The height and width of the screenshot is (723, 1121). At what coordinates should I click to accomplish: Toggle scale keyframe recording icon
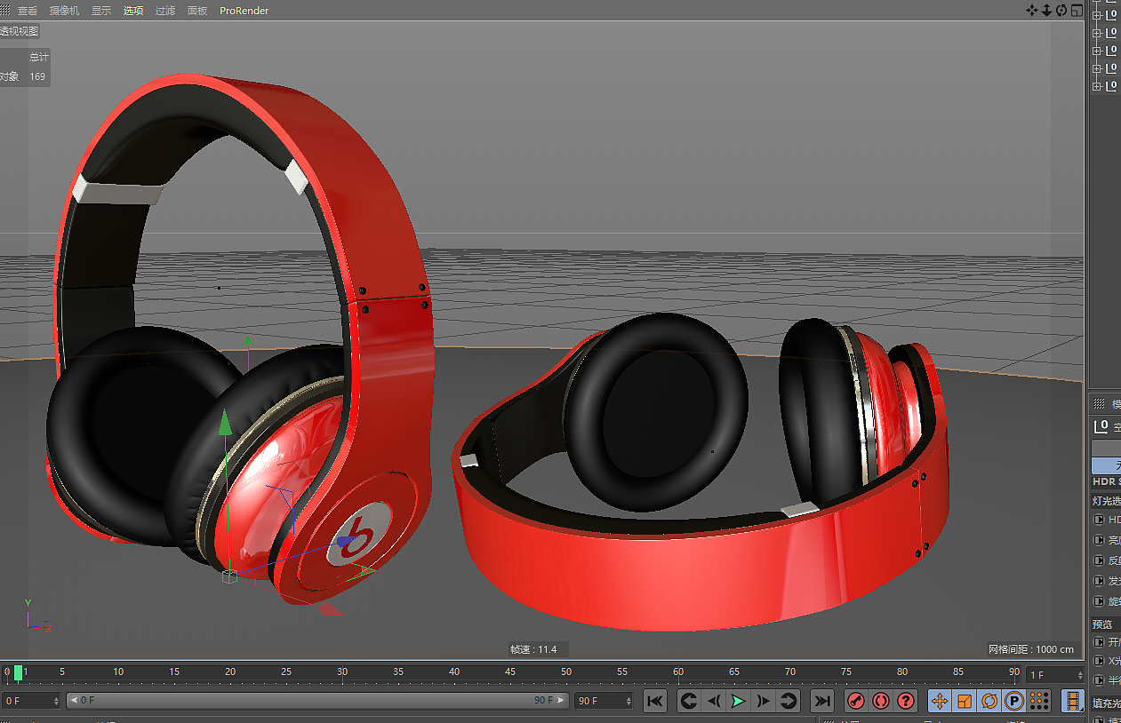click(964, 701)
